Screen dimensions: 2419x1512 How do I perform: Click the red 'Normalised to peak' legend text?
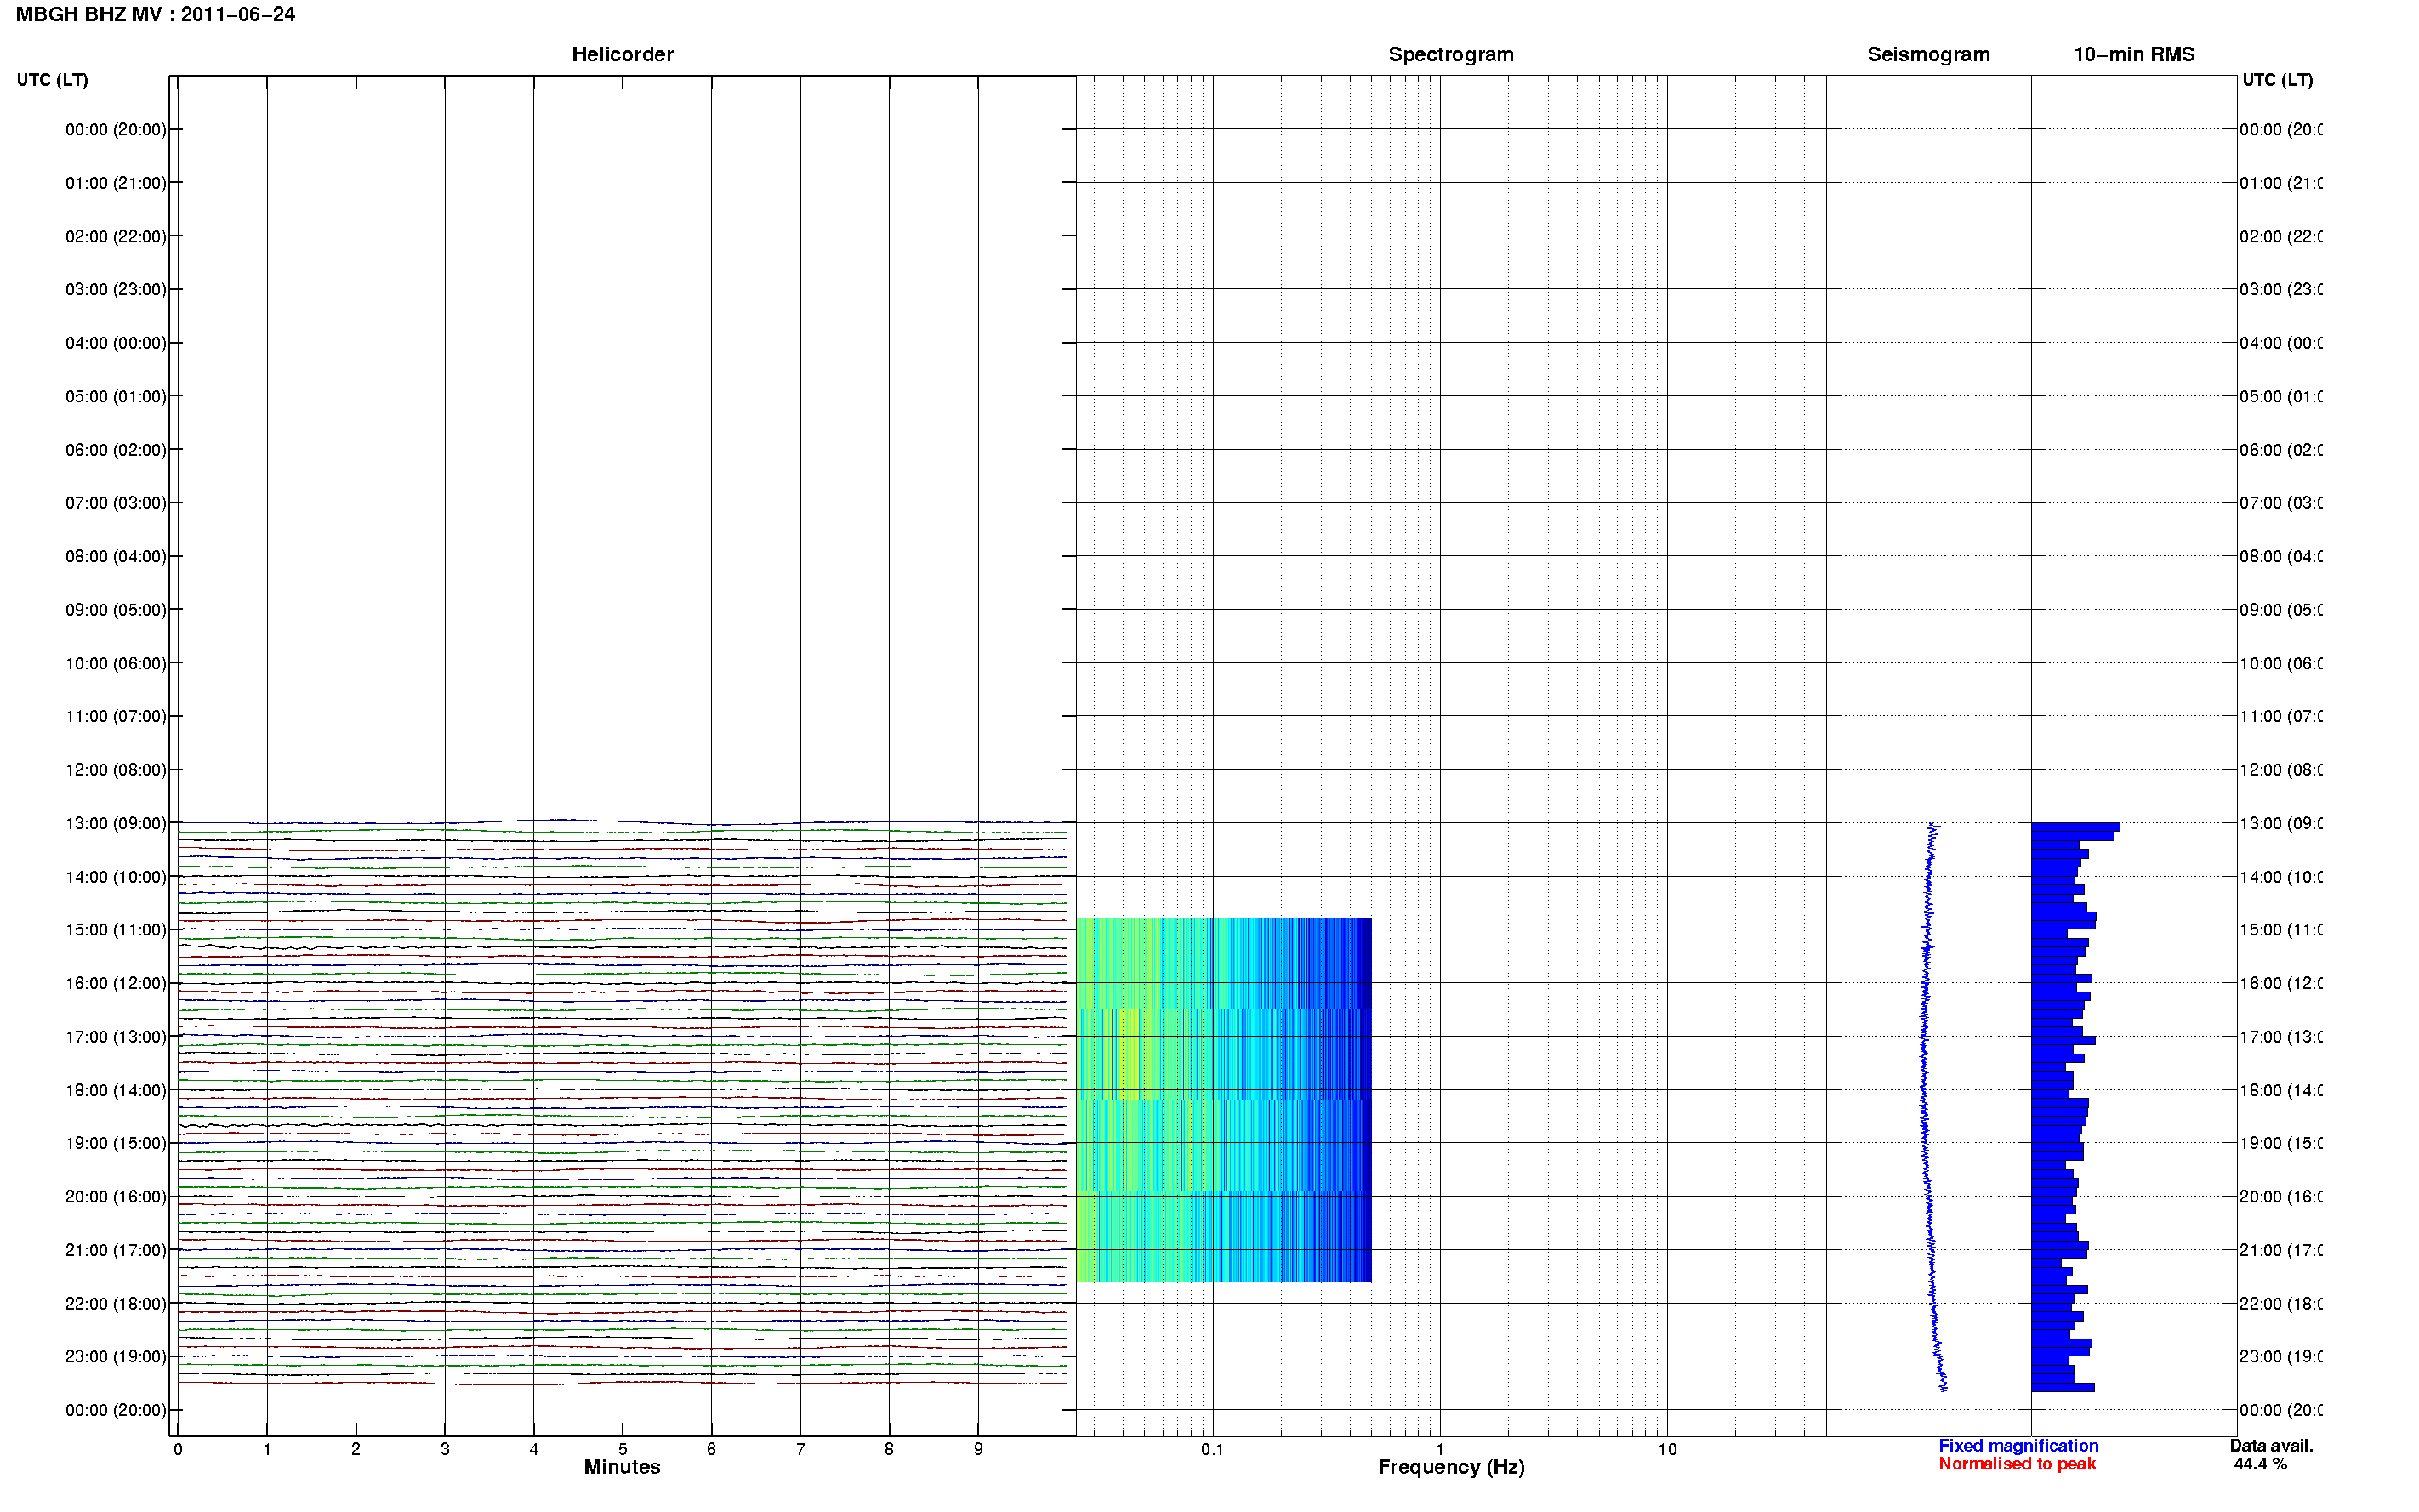[2017, 1464]
